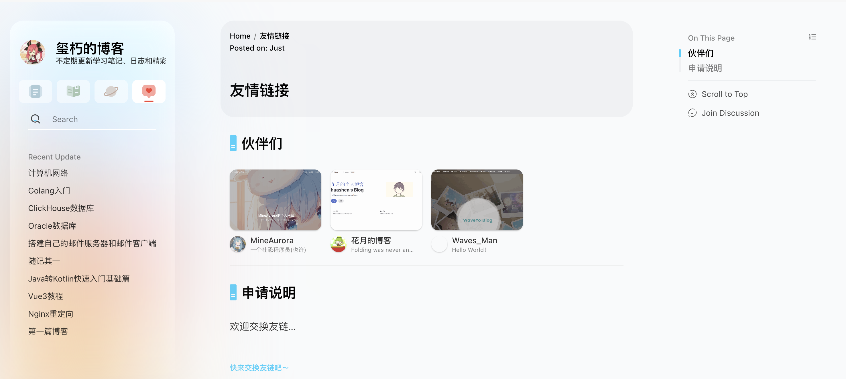Select the red heart friends-link icon
Screen dimensions: 846x379
[149, 91]
